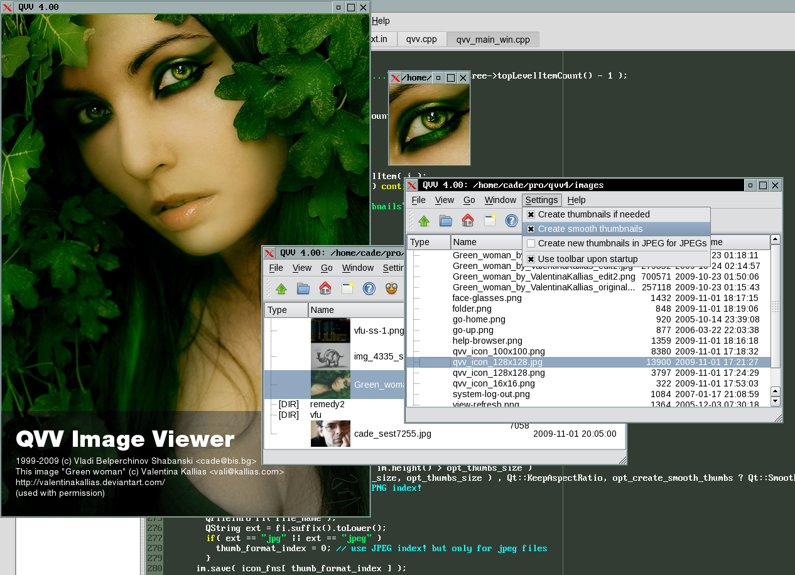Click the face-glasses icon in the thumbnail browser toolbar

point(391,288)
